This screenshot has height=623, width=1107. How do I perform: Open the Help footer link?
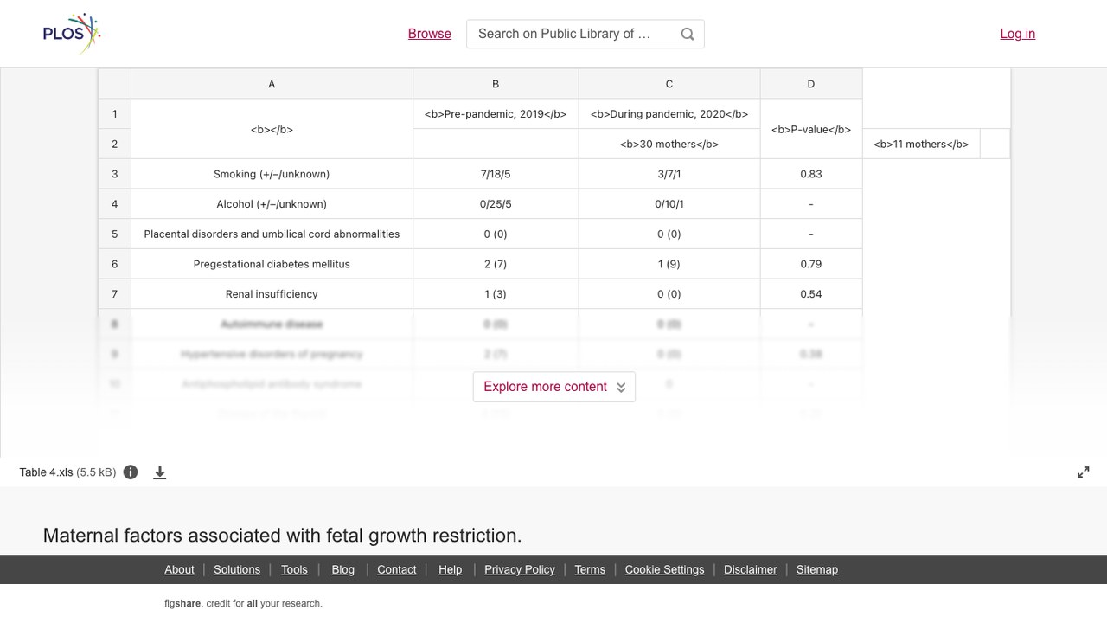click(451, 569)
